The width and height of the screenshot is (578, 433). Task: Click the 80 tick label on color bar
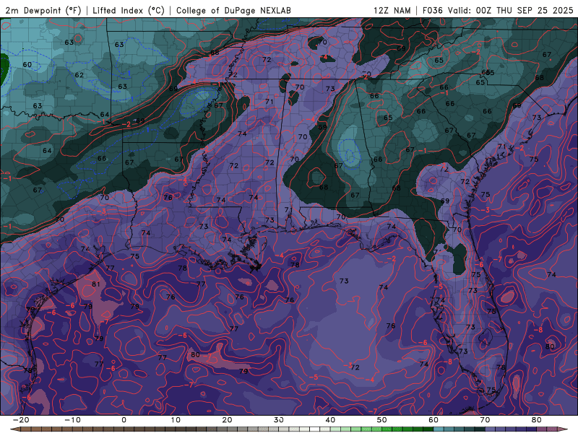click(537, 420)
